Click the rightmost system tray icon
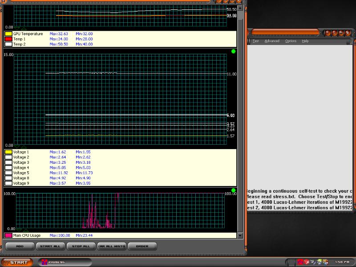 (x=326, y=262)
